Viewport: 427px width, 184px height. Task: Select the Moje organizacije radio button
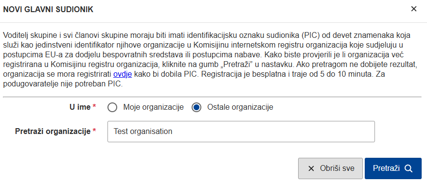[x=112, y=107]
